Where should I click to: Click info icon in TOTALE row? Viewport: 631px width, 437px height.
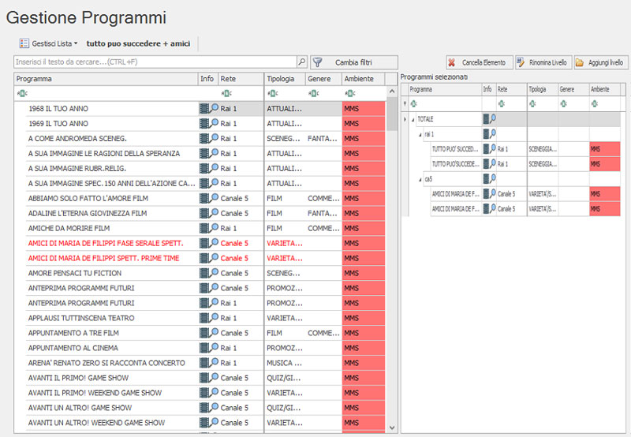coord(489,119)
